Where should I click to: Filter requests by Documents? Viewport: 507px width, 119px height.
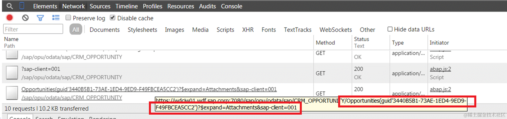pyautogui.click(x=104, y=30)
